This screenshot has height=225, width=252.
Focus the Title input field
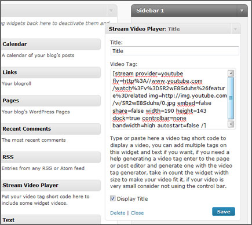(174, 51)
